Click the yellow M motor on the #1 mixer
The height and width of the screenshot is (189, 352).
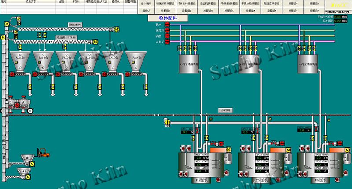(228, 149)
